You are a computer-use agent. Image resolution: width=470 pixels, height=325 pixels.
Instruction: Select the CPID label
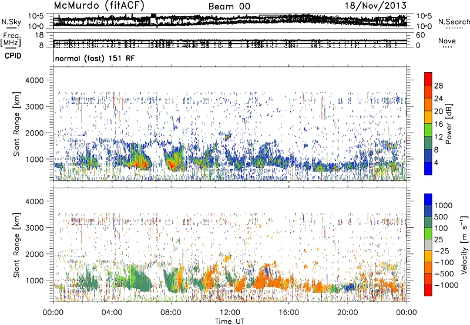coord(13,56)
